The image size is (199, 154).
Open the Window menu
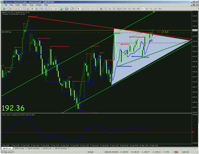click(39, 5)
